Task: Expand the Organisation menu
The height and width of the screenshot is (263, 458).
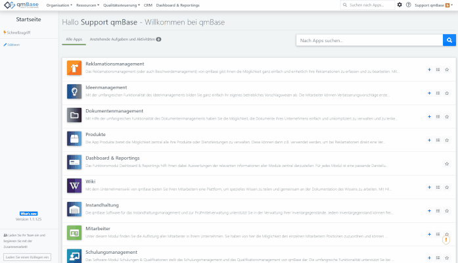Action: click(59, 5)
